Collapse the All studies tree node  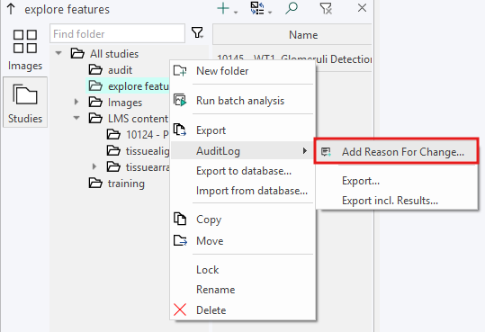click(x=58, y=53)
